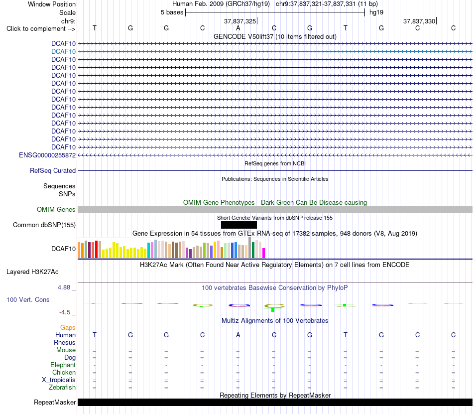
Task: Select the Rhesus alignment row label
Action: (x=65, y=343)
